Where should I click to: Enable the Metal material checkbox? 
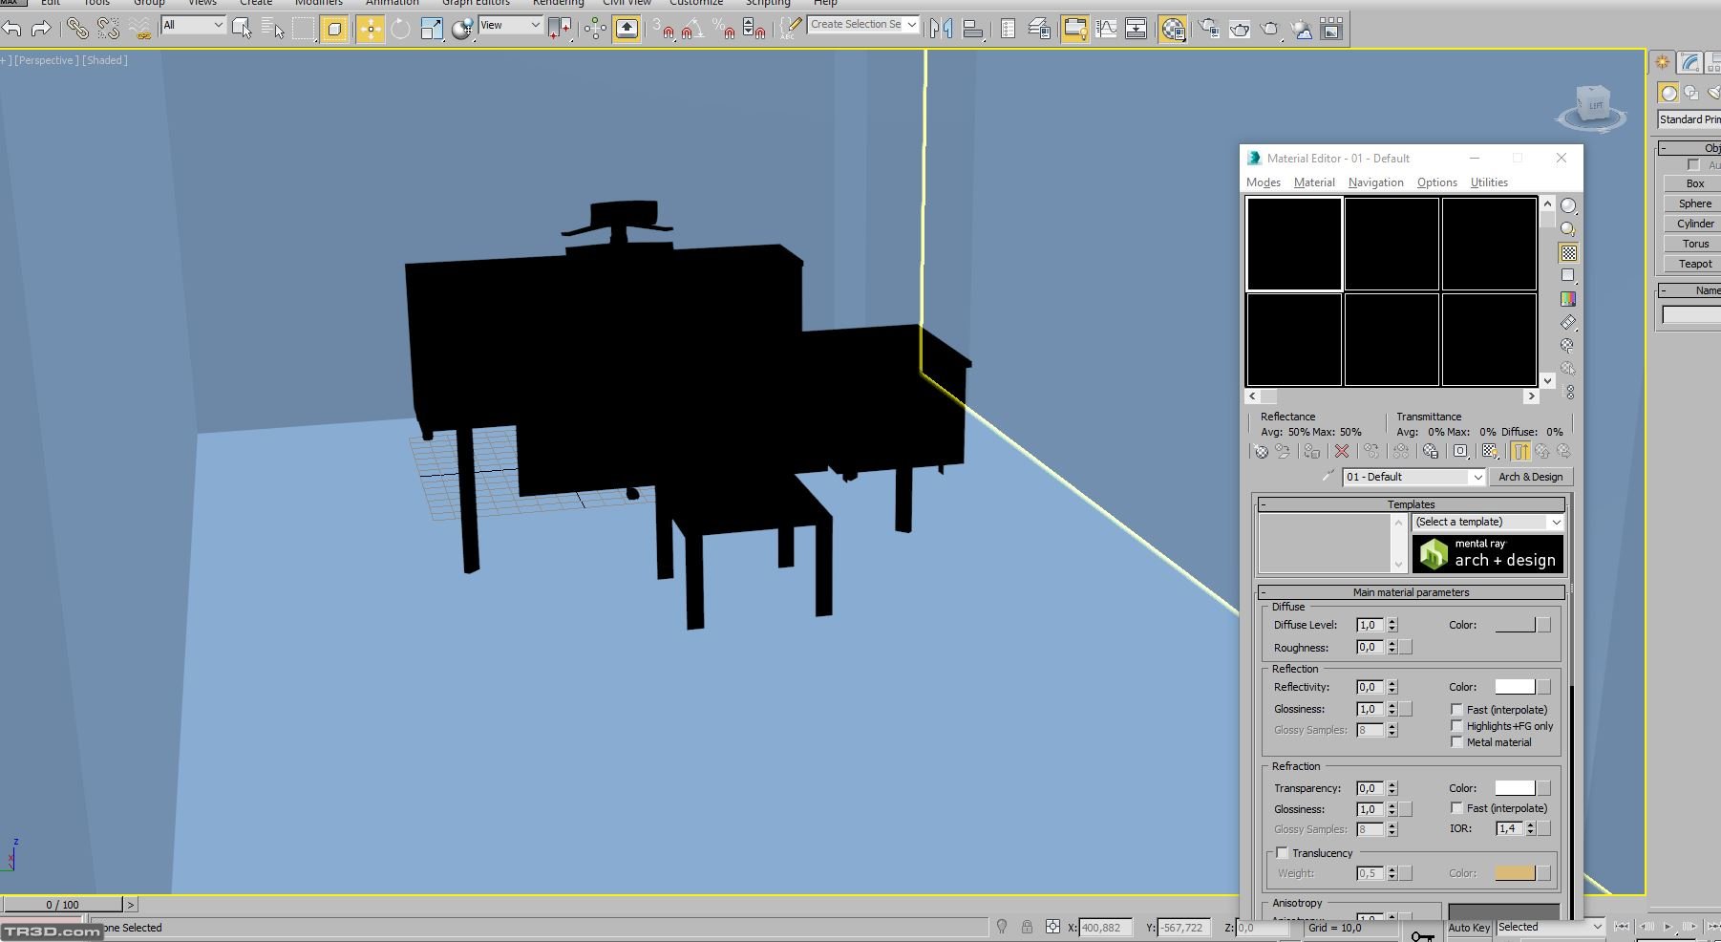coord(1456,742)
